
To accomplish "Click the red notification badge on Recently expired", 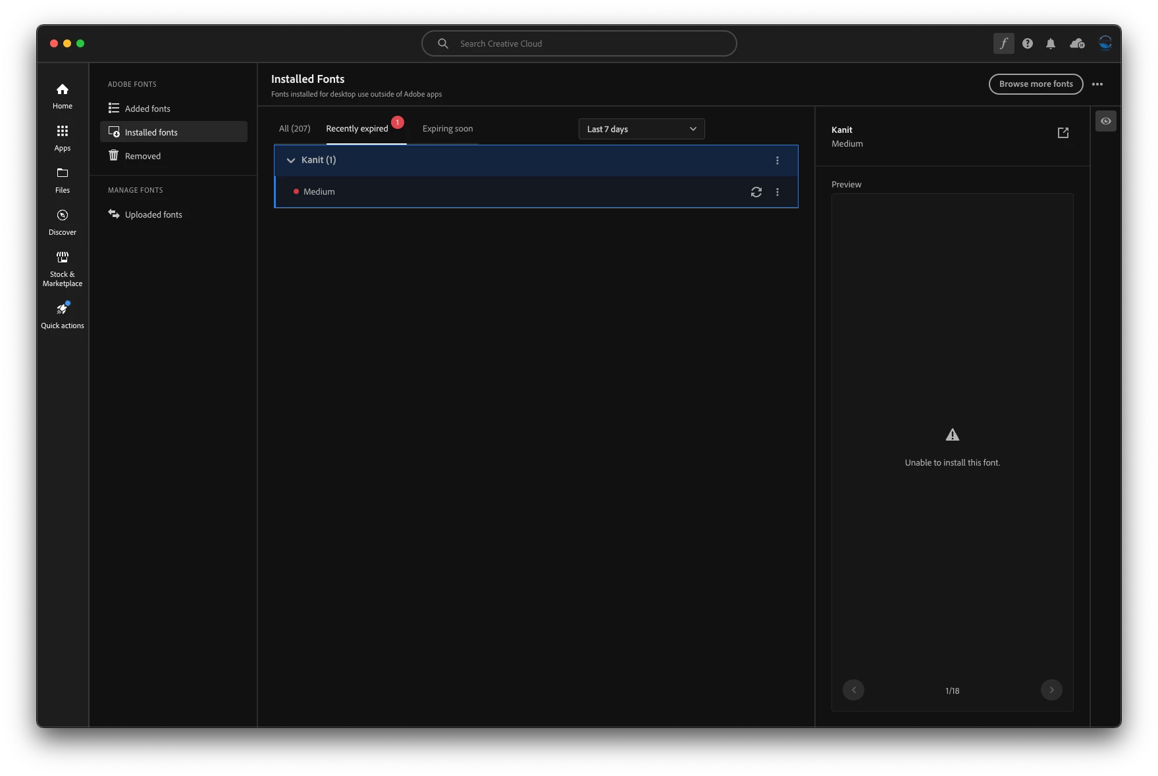I will tap(398, 122).
